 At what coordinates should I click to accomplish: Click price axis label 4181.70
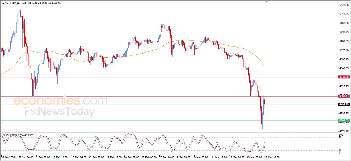(344, 122)
